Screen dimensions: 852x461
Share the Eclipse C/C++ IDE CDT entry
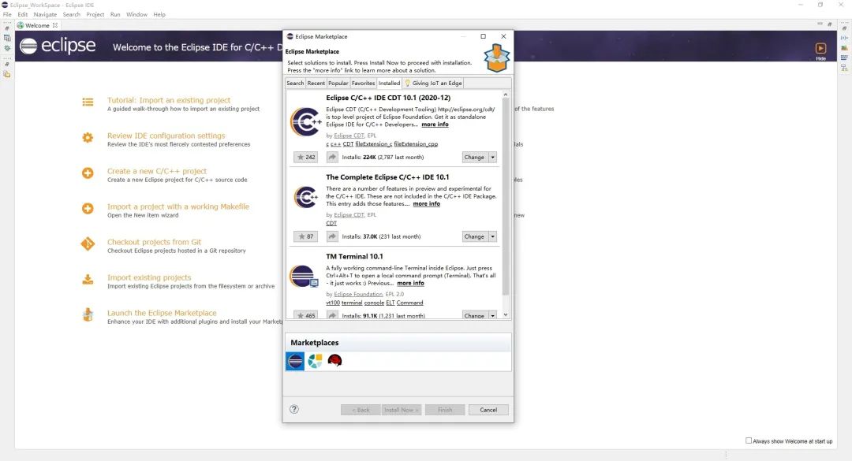(x=332, y=157)
